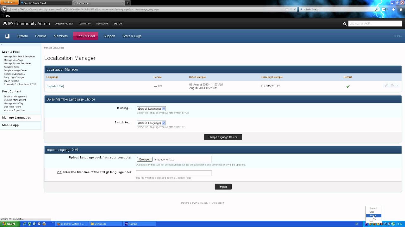Open Downloads window from taskbar

[106, 224]
